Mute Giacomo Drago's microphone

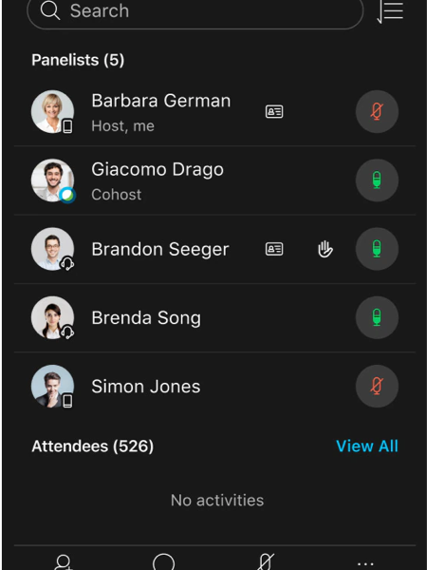pyautogui.click(x=377, y=180)
